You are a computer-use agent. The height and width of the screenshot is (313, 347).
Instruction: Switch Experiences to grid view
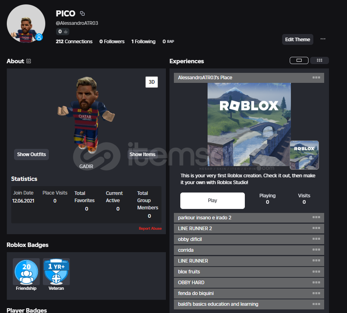(x=319, y=60)
